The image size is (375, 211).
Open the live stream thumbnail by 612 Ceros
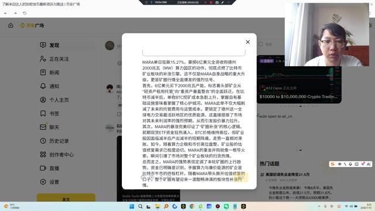point(299,80)
